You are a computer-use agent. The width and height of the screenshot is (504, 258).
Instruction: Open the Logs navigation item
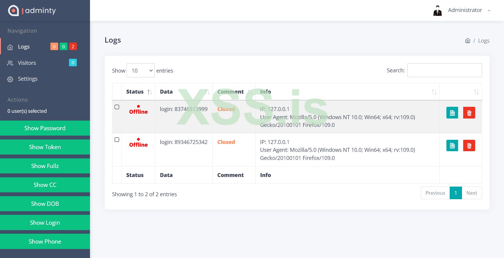(45, 46)
